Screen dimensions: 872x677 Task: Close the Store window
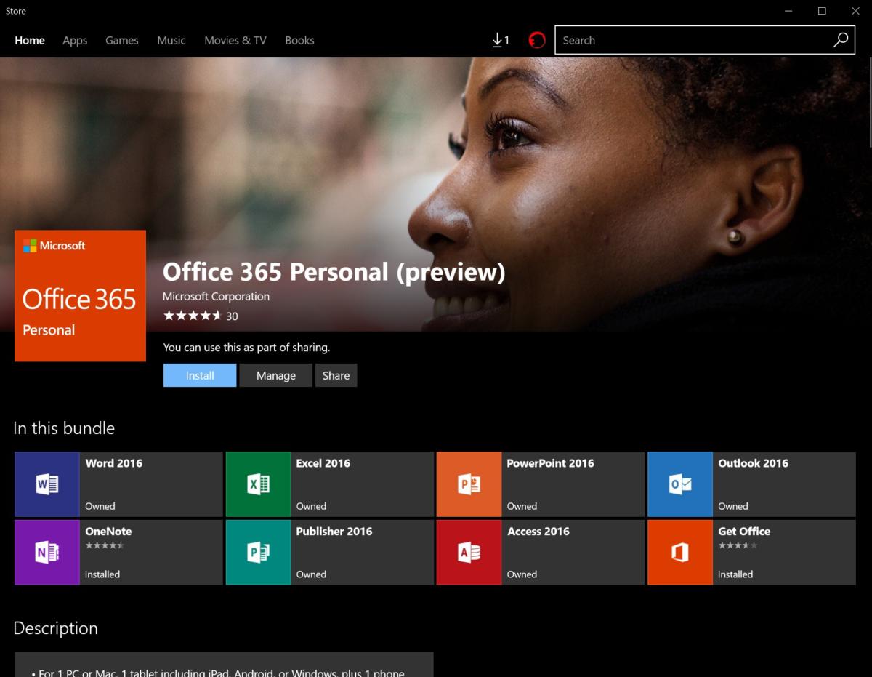[x=855, y=11]
